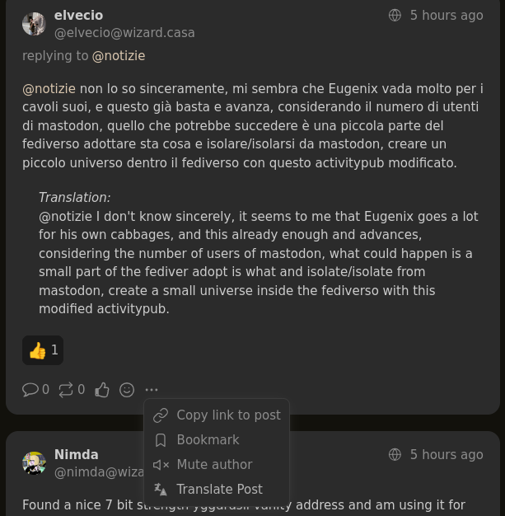505x516 pixels.
Task: Click Translate Post in the menu
Action: coord(218,490)
